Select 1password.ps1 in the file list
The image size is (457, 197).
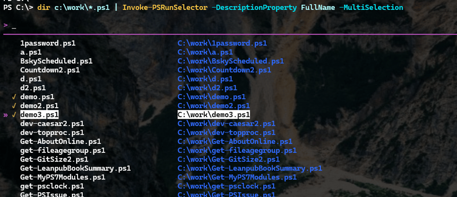pos(48,43)
